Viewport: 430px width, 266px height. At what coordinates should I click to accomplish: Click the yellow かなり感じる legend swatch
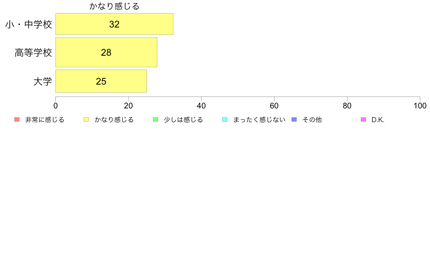click(86, 119)
